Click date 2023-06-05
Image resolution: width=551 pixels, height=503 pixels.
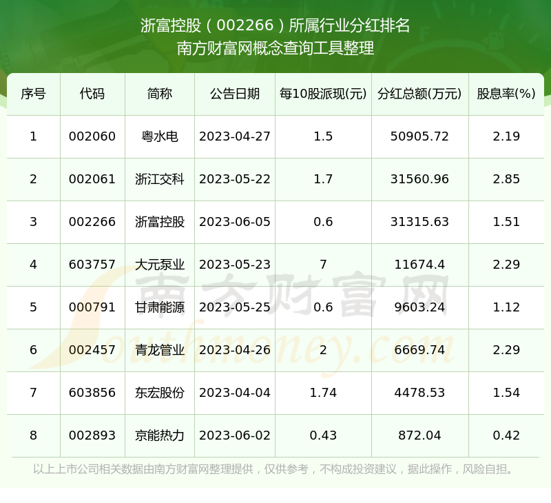coord(235,222)
